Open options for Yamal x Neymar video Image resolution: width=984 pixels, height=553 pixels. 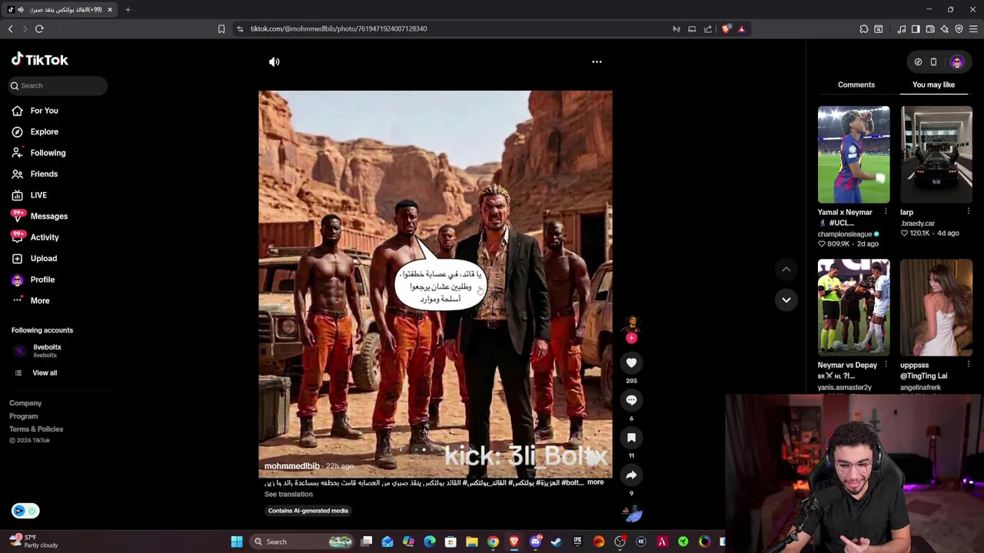(x=886, y=212)
